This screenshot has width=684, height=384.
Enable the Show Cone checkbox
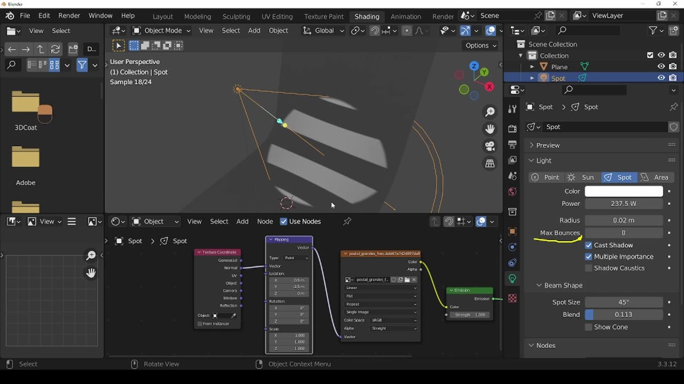click(588, 327)
